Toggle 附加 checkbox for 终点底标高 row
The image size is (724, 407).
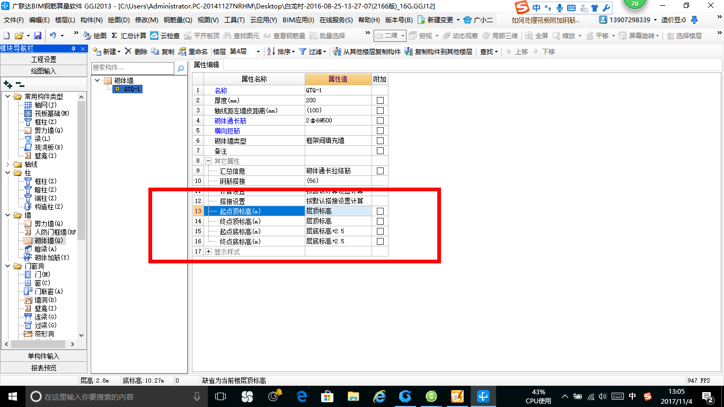pos(379,241)
